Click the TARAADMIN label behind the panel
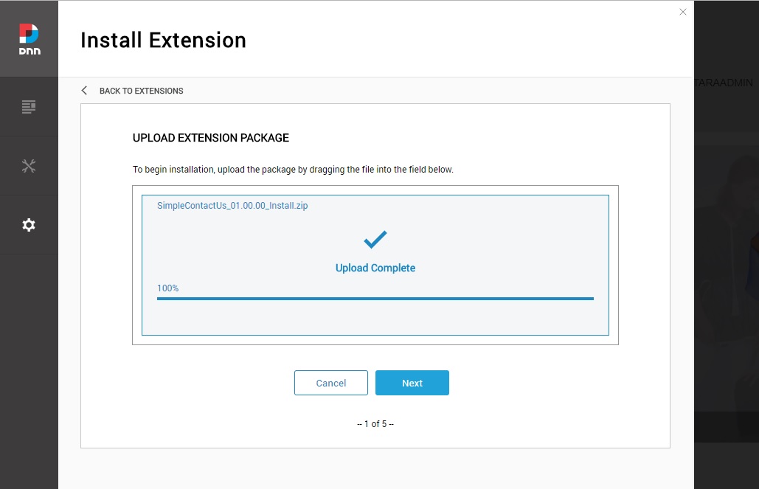 tap(723, 83)
